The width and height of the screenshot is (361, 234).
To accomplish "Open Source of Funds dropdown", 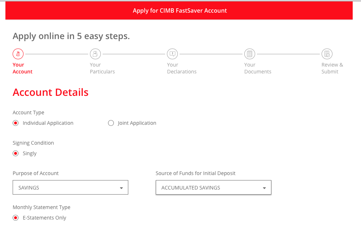I will [x=214, y=187].
